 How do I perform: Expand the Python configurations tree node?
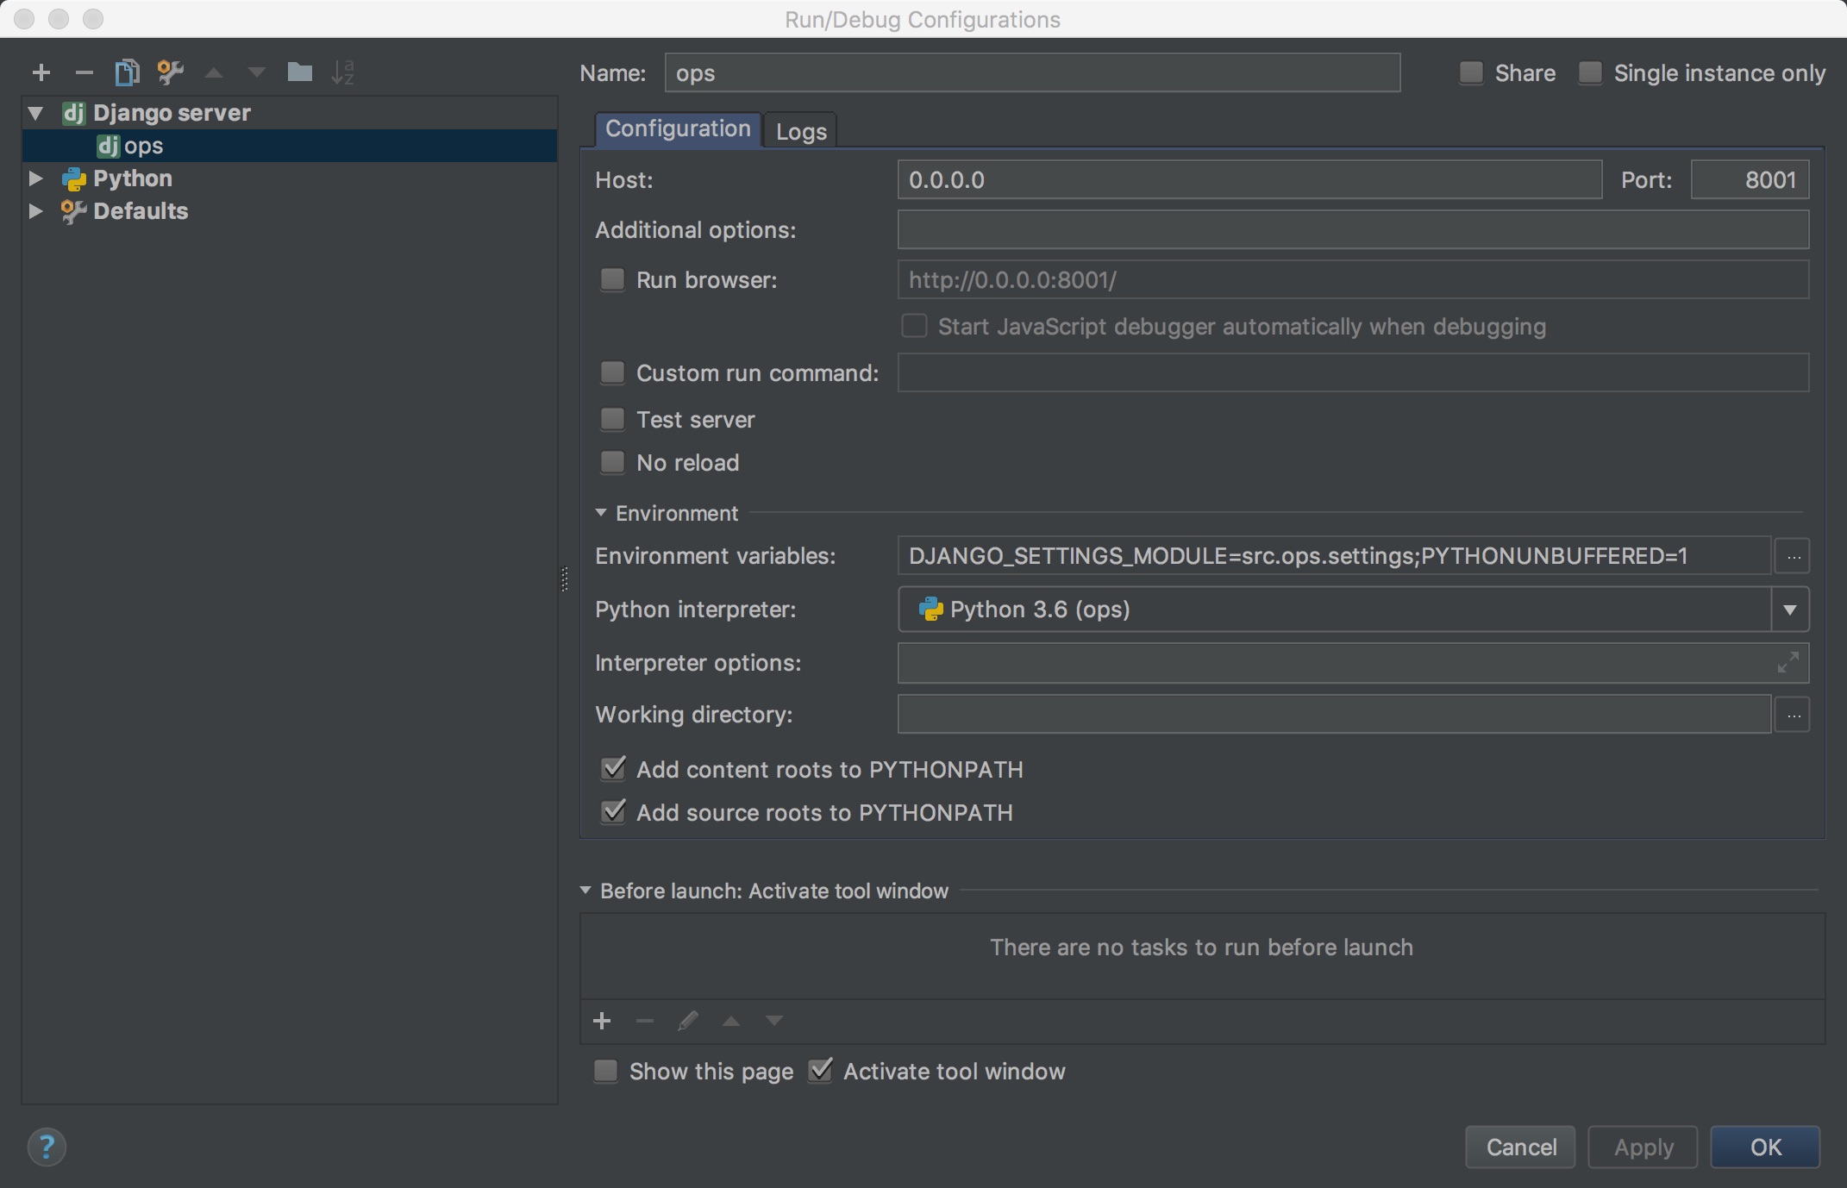point(36,178)
